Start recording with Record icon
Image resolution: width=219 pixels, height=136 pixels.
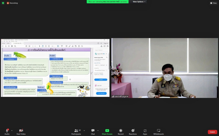click(x=121, y=131)
